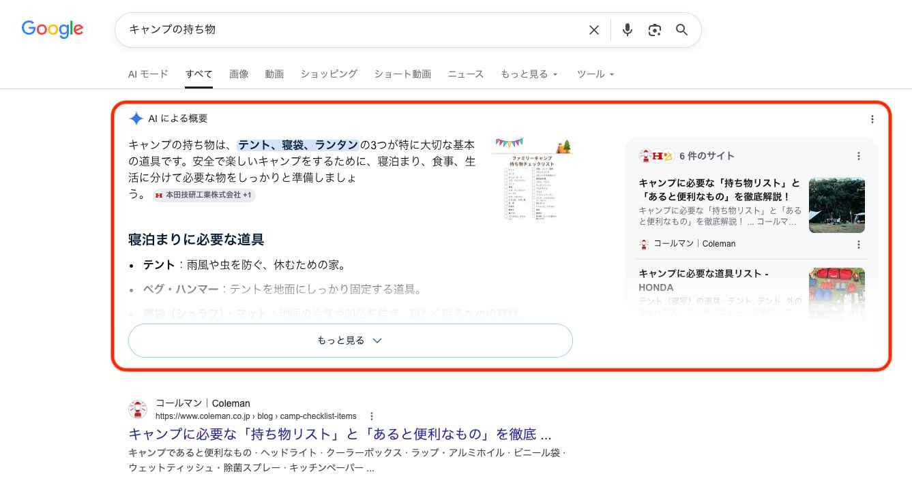Open 6件のサイト panel three-dot menu
Viewport: 912px width, 485px height.
pyautogui.click(x=859, y=156)
